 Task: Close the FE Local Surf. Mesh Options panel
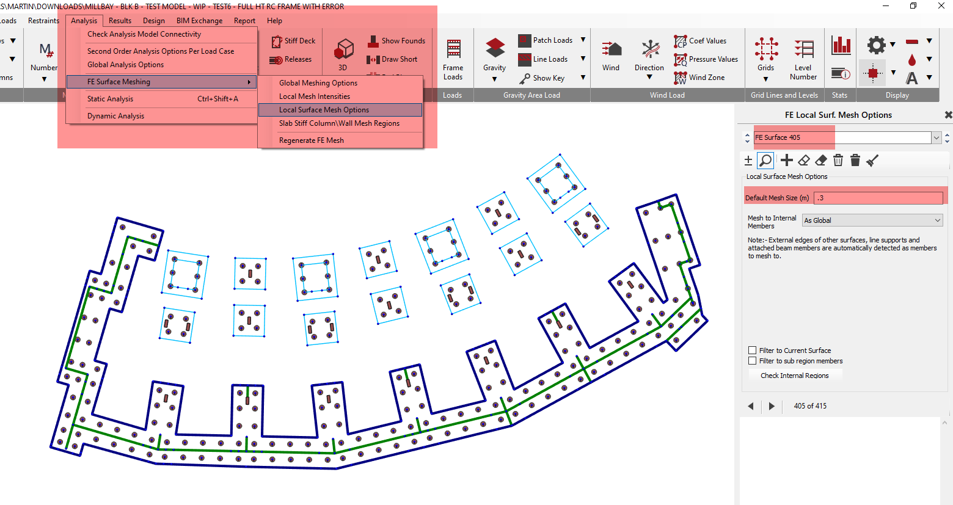tap(948, 115)
